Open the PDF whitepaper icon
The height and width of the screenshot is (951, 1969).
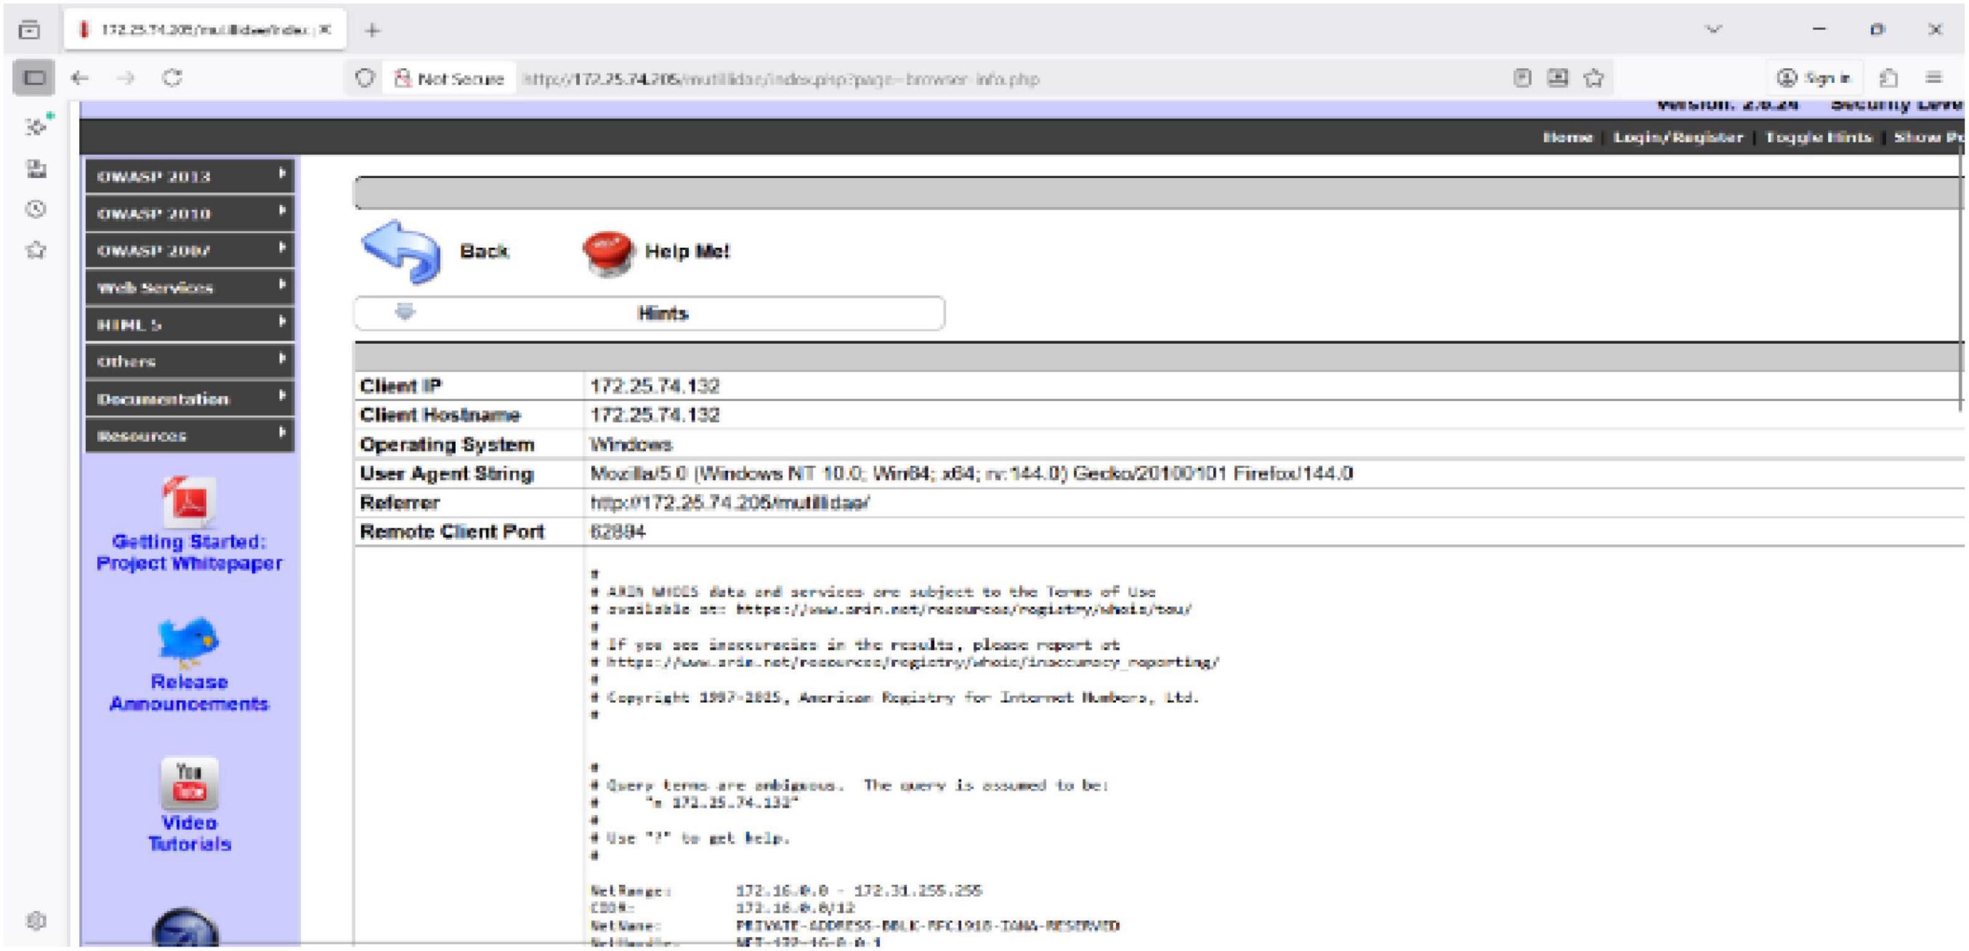189,501
